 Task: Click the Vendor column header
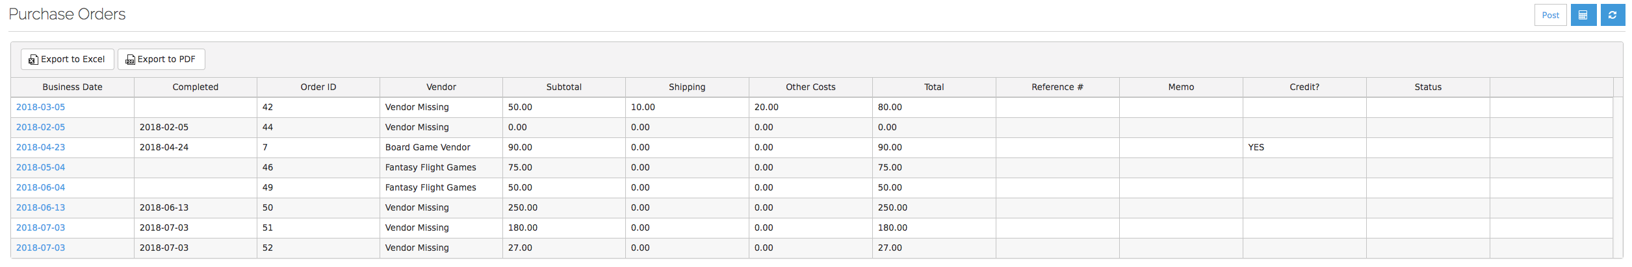[x=441, y=87]
